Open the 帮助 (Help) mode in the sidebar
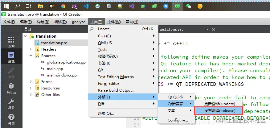This screenshot has width=270, height=128. tap(11, 119)
